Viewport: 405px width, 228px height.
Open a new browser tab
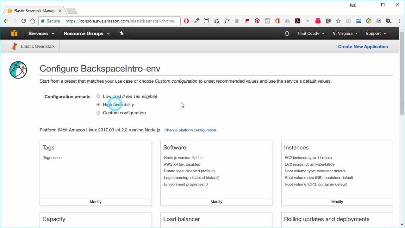click(x=72, y=11)
